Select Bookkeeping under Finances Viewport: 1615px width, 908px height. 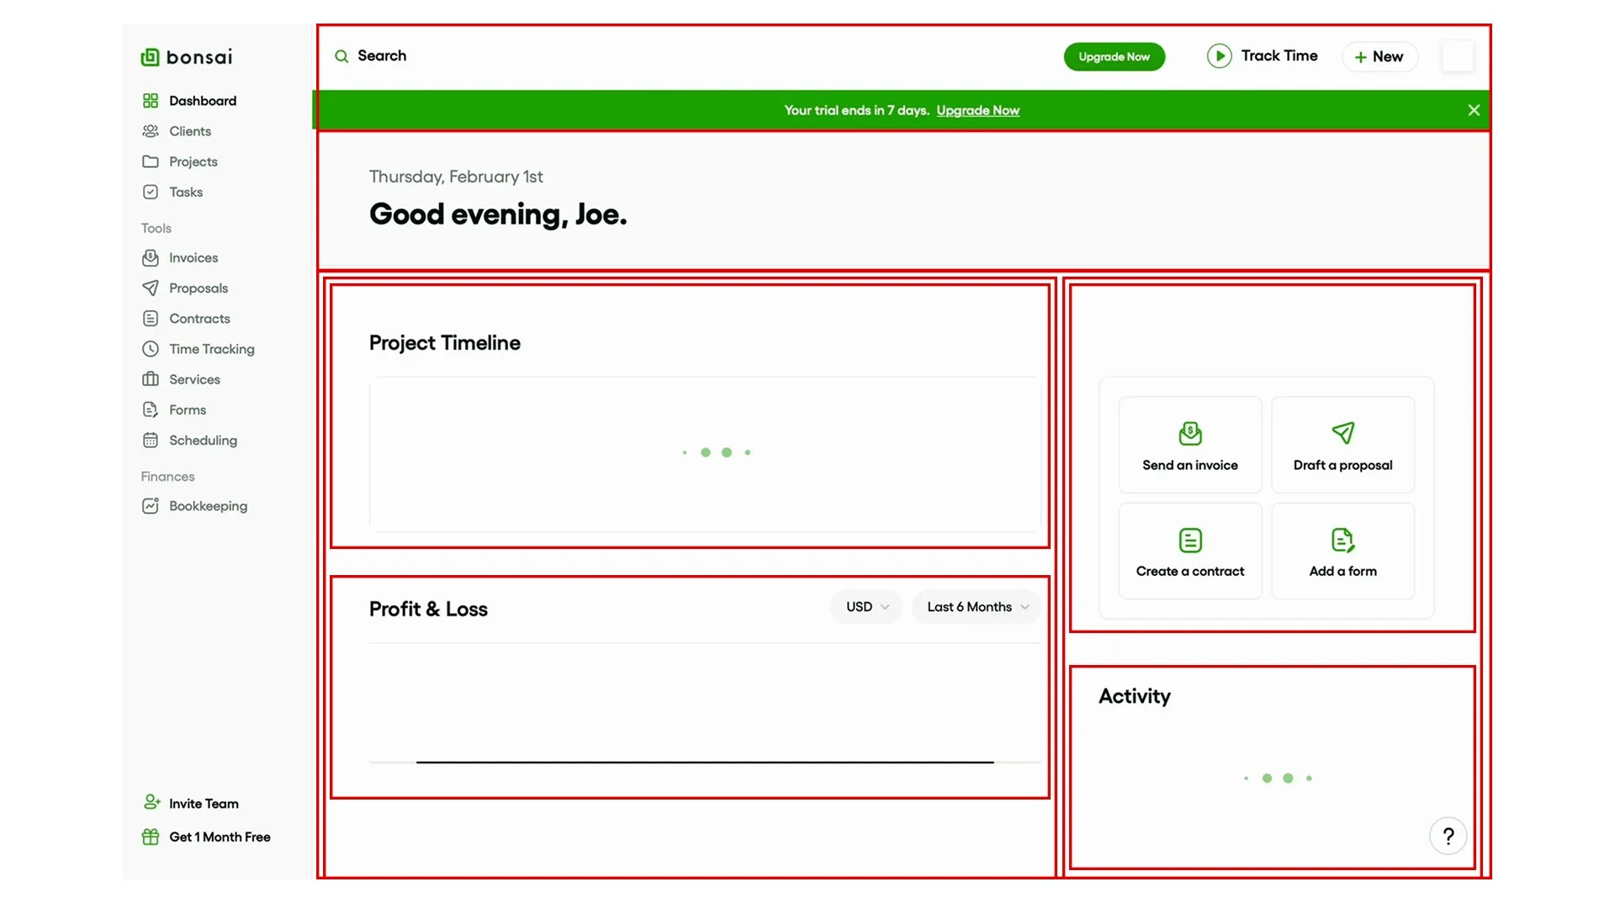coord(208,506)
